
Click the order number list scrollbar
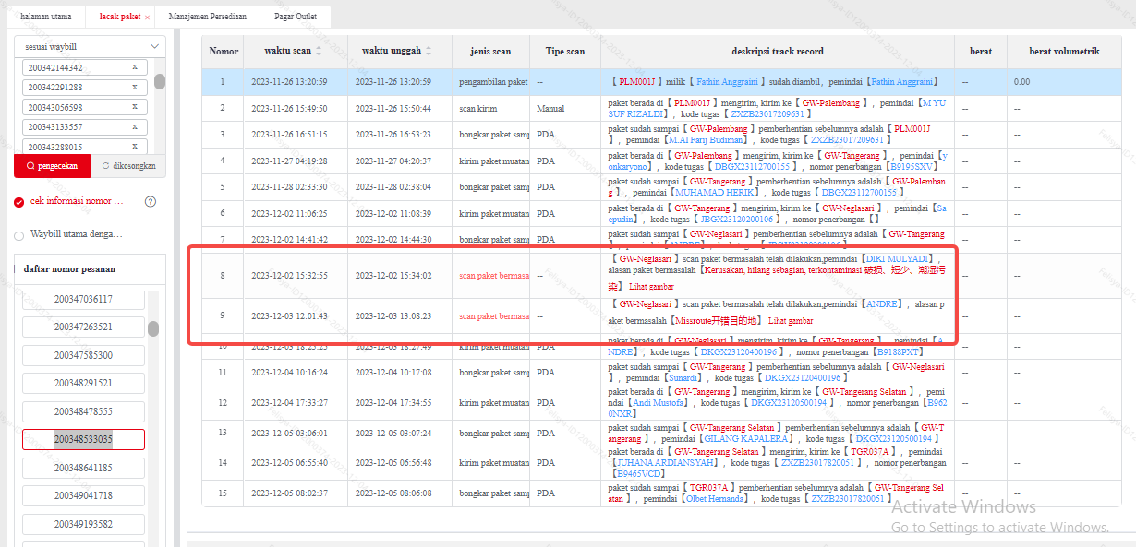pos(153,328)
